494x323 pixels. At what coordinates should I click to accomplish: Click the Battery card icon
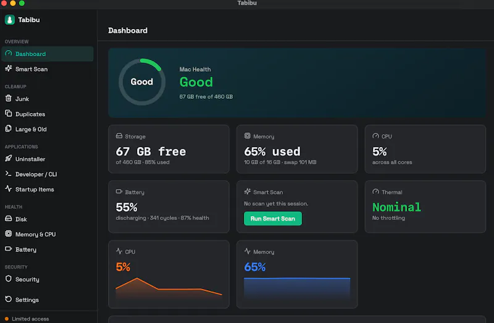(x=119, y=191)
